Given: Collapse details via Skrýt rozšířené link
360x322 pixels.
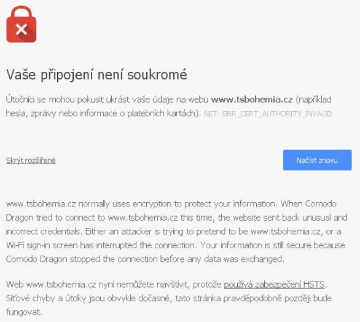Looking at the screenshot, I should coord(31,160).
